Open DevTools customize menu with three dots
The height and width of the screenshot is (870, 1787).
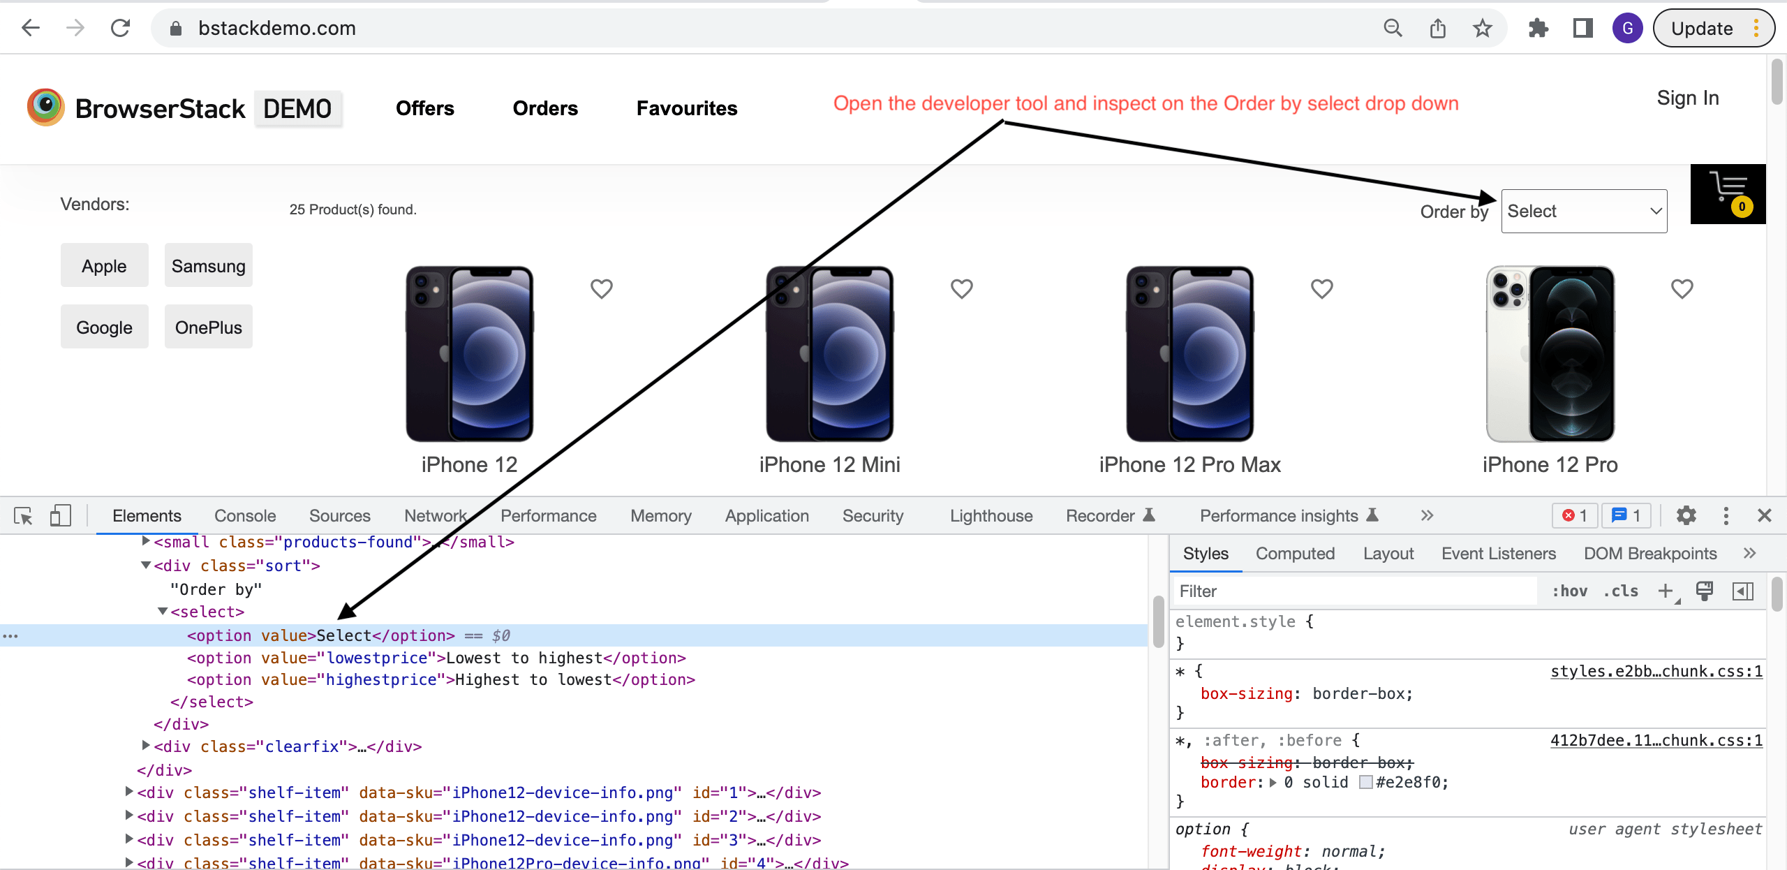pyautogui.click(x=1727, y=515)
